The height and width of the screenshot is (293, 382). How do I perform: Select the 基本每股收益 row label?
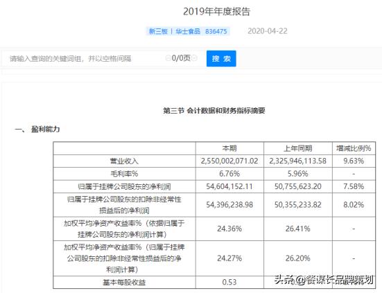point(124,283)
